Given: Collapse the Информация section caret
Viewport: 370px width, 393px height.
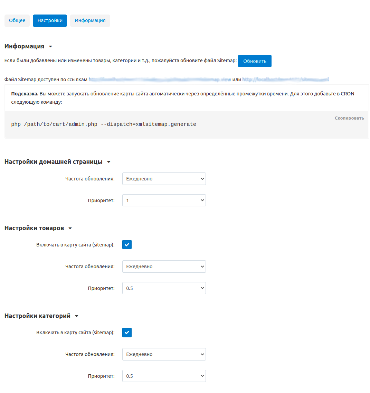Looking at the screenshot, I should coord(50,47).
